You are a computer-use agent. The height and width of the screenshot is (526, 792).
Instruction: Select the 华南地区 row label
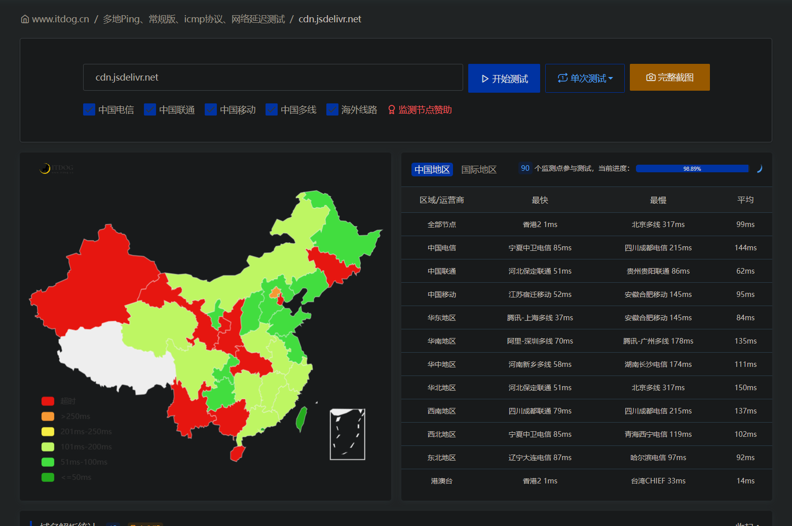442,341
